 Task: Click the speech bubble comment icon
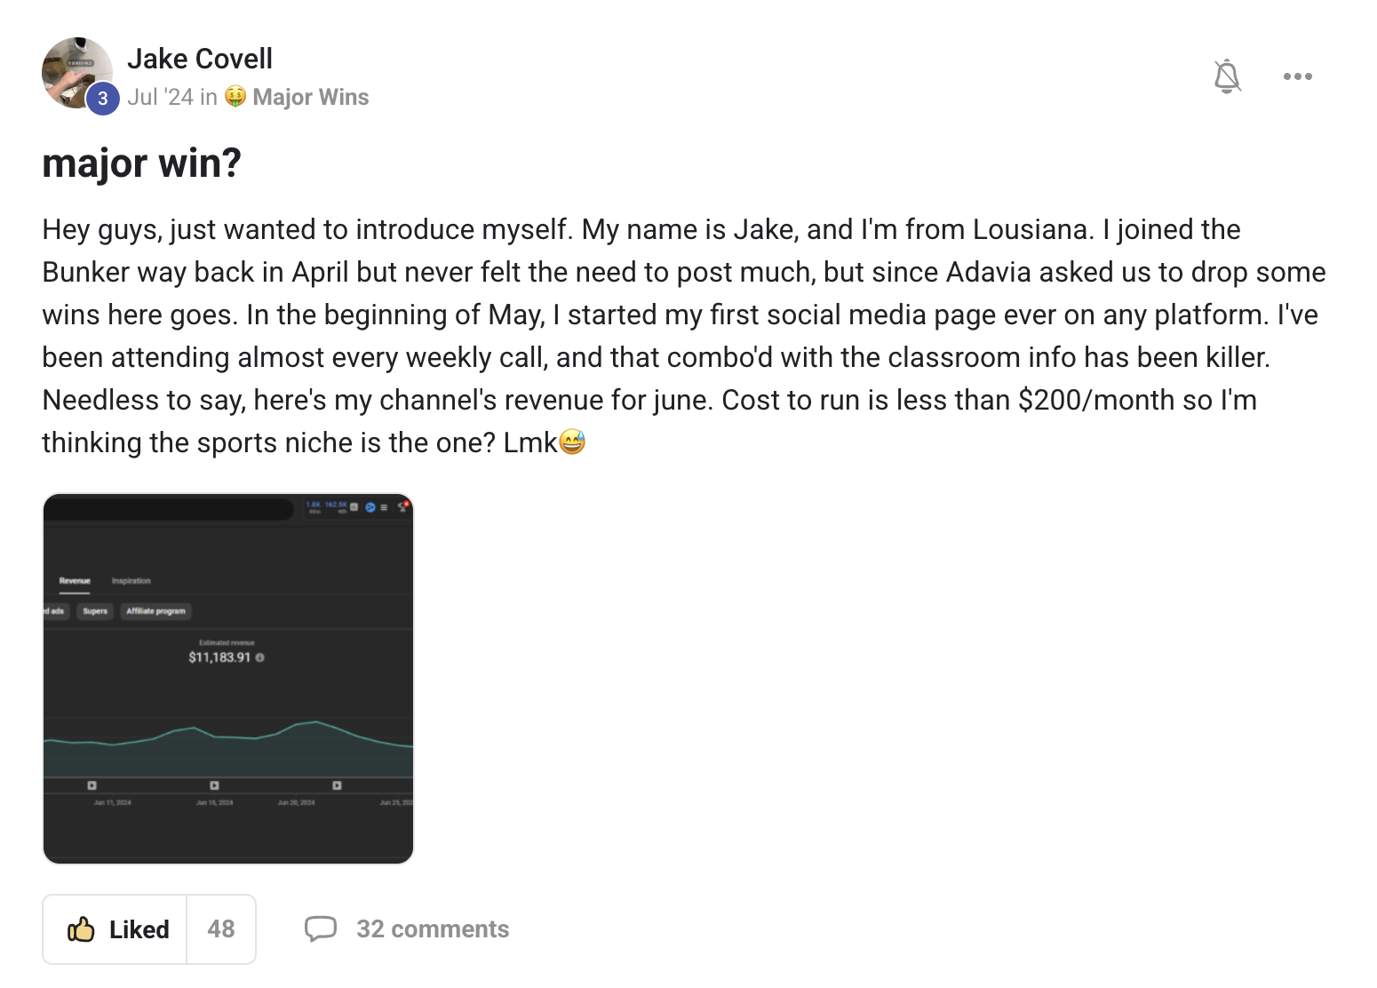pos(321,928)
